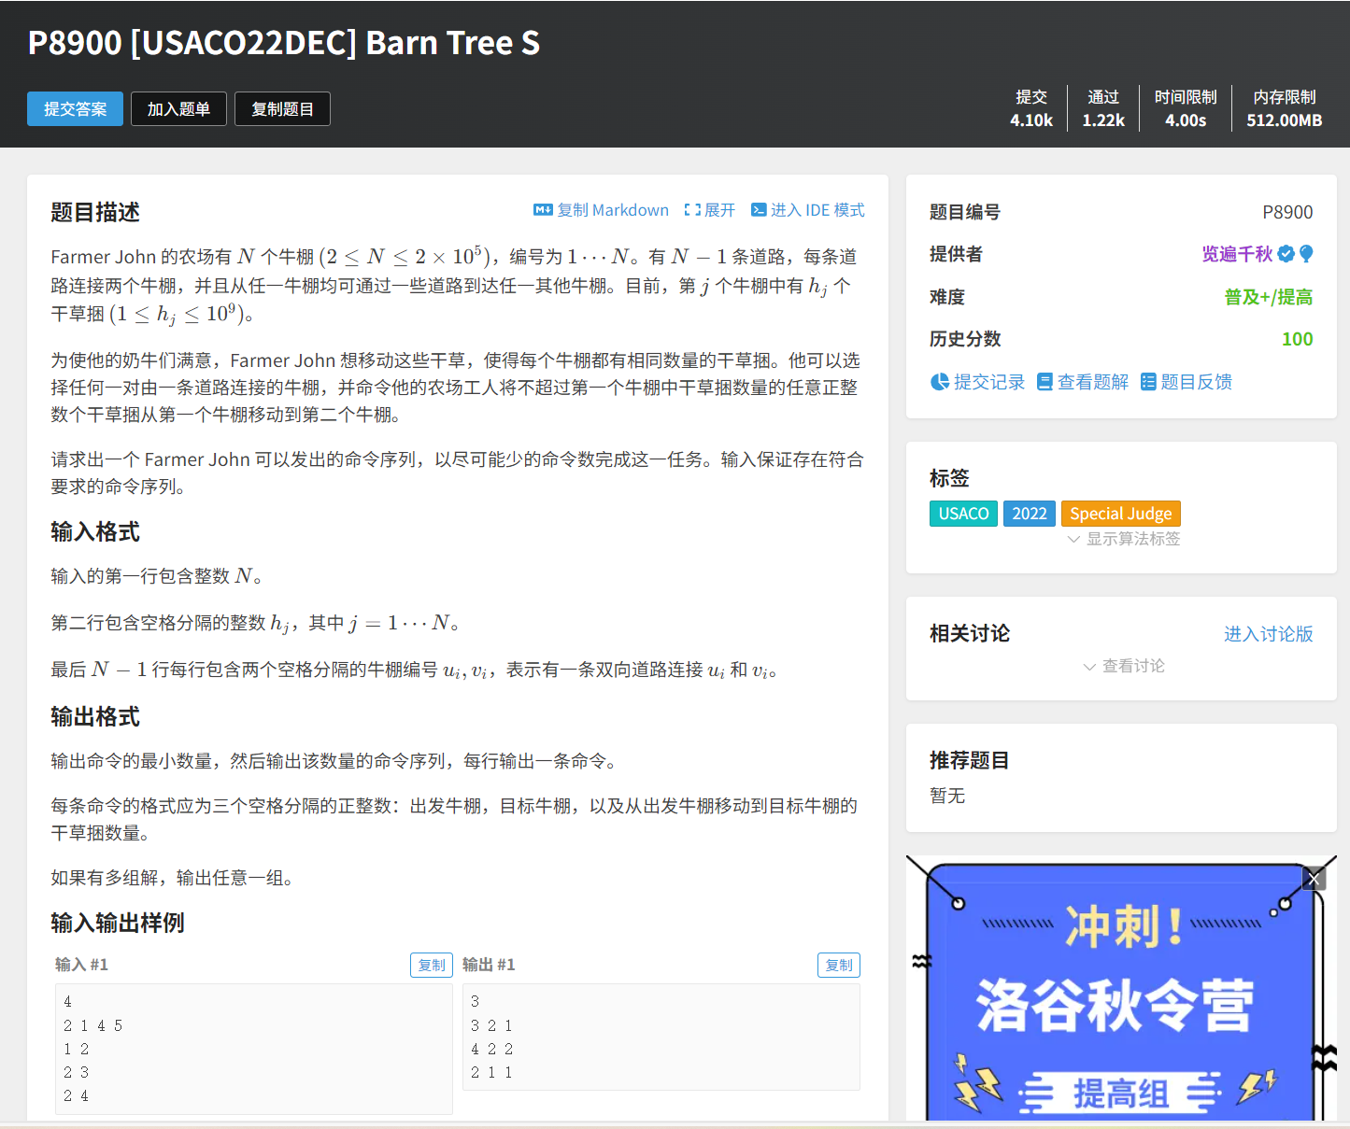Open provider profile 览遍千秋
Image resolution: width=1350 pixels, height=1129 pixels.
(1236, 254)
